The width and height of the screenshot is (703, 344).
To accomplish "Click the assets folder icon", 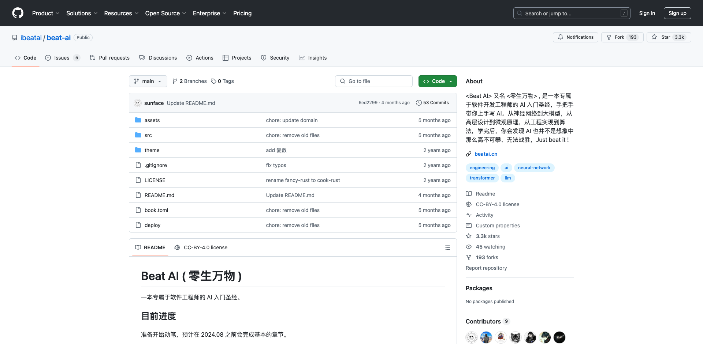I will click(138, 120).
